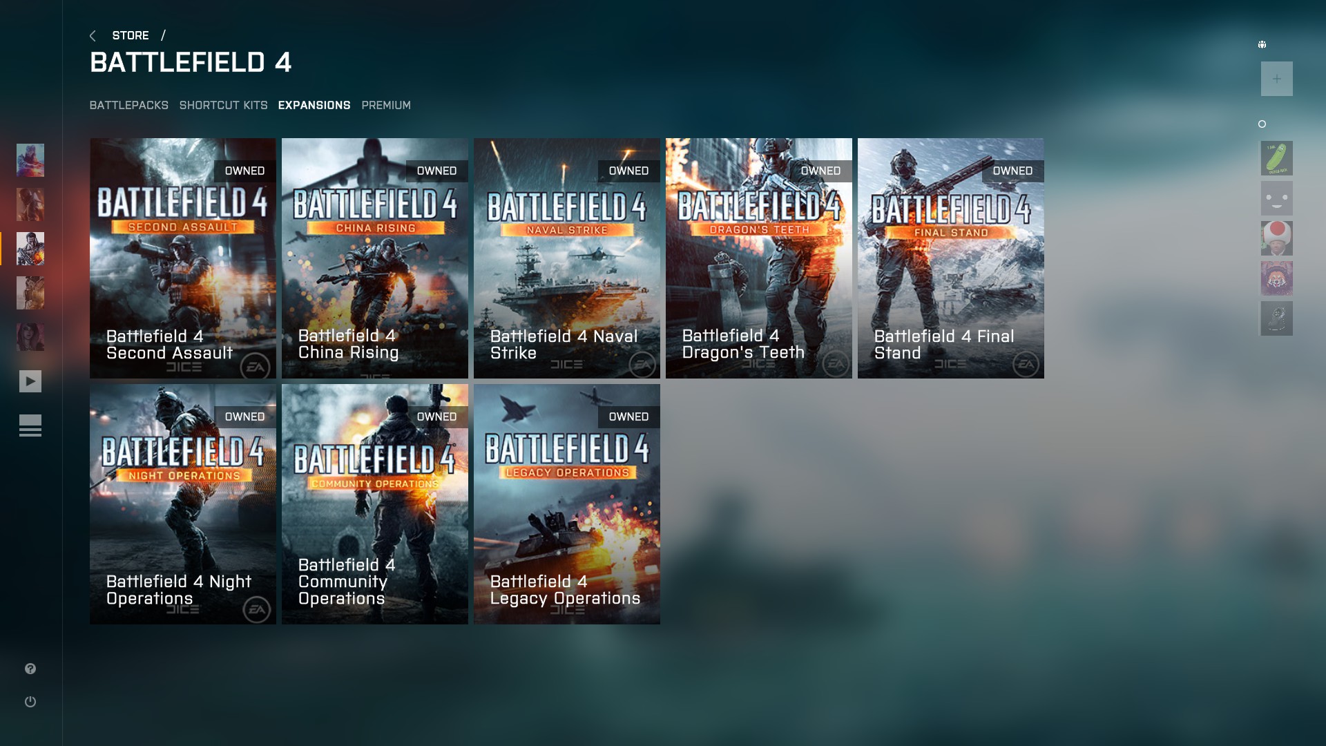Viewport: 1326px width, 746px height.
Task: Click OWNED badge on Night Operations
Action: click(x=245, y=417)
